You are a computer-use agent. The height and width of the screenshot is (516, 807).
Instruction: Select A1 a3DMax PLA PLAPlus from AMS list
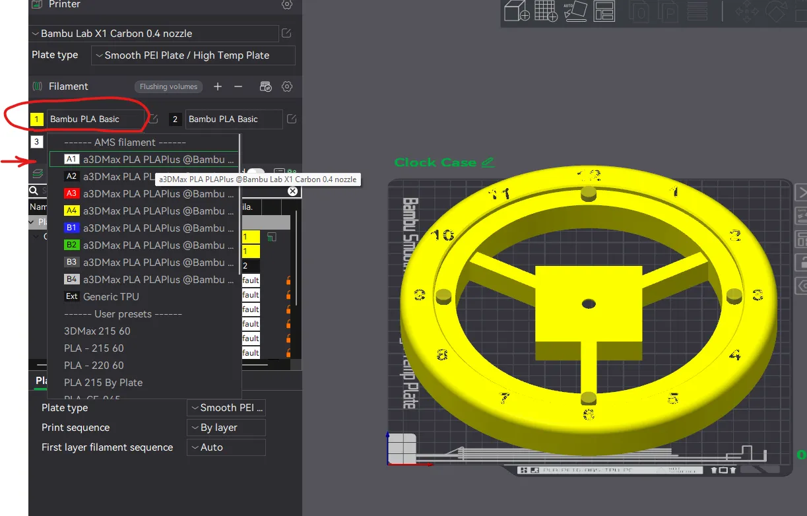[144, 159]
